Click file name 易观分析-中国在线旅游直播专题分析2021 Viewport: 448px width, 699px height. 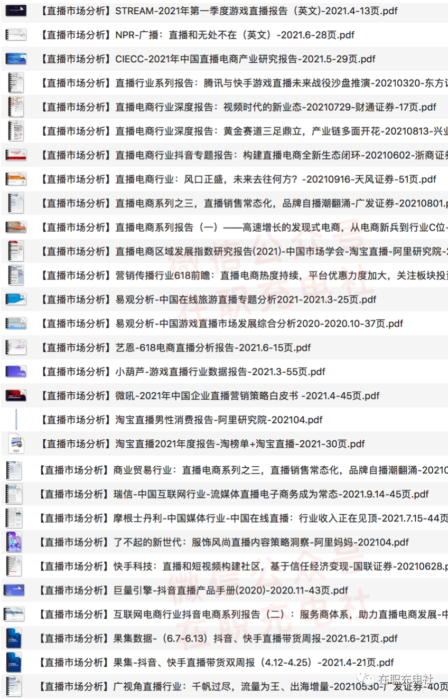pos(207,299)
